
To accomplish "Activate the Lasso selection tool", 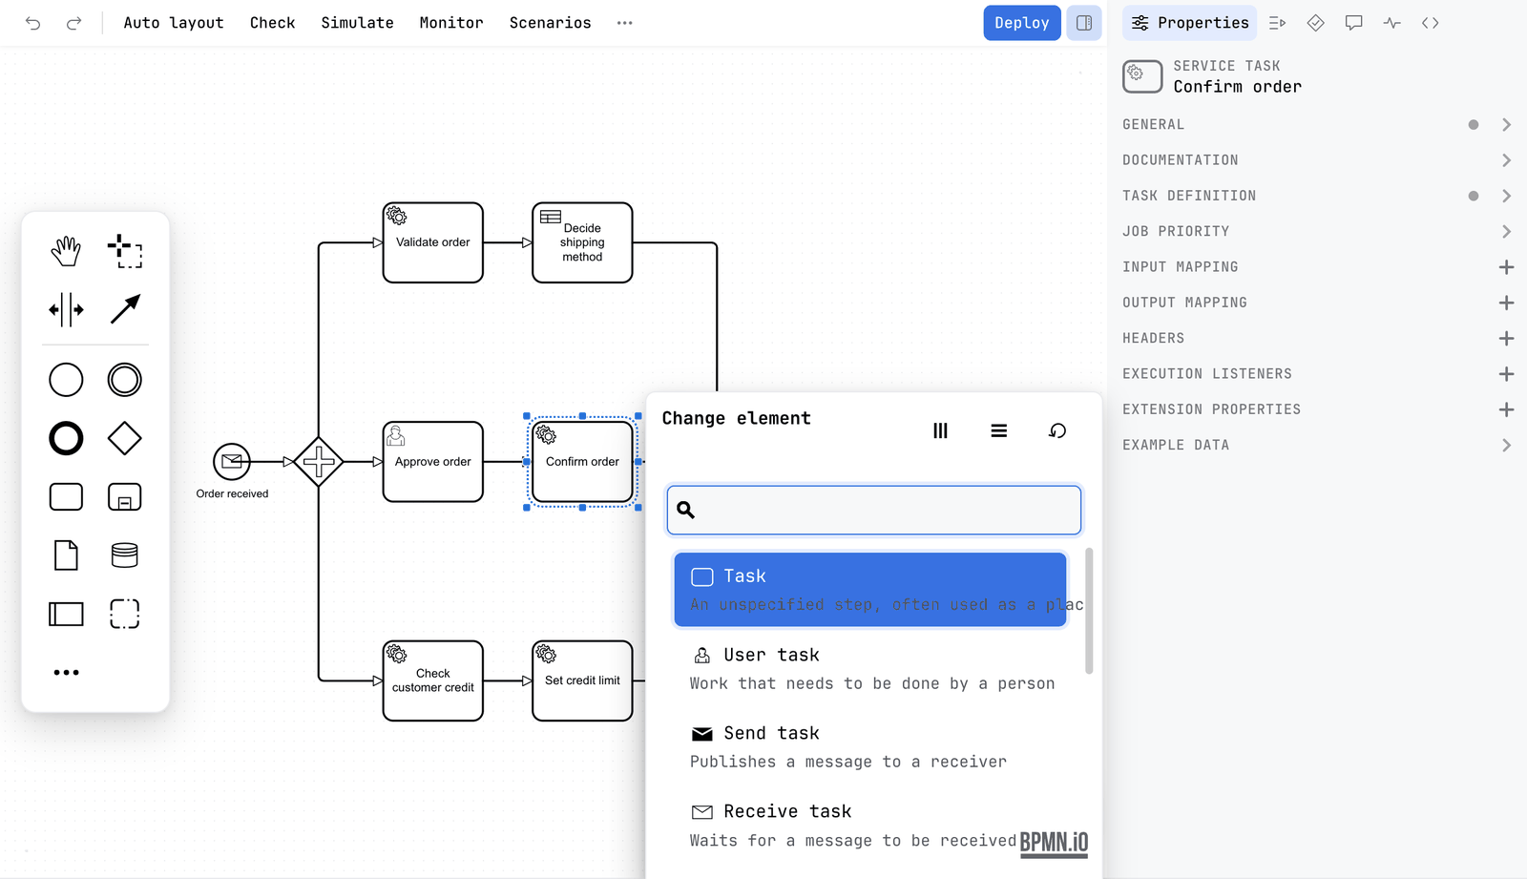I will coord(125,252).
